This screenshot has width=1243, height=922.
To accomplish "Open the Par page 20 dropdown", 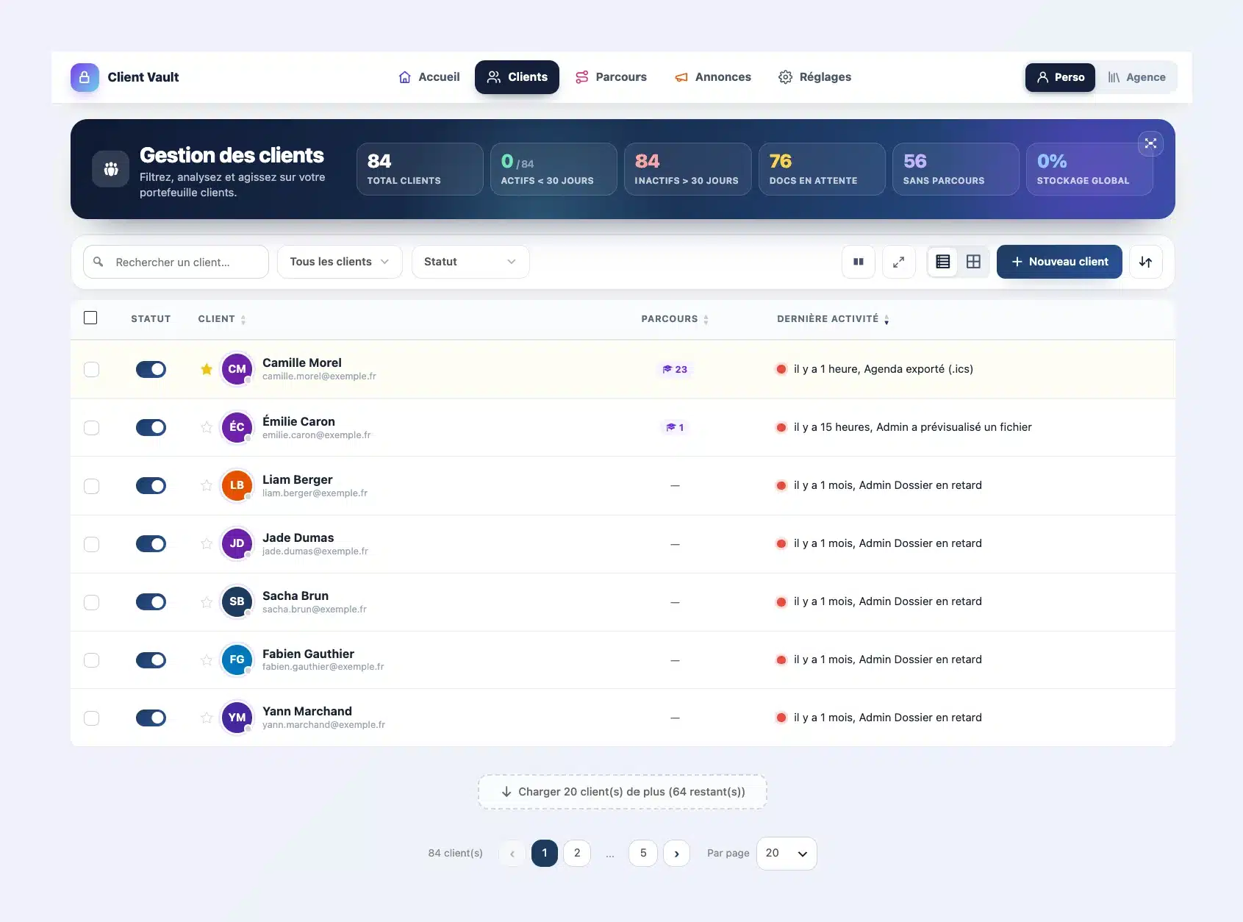I will coord(787,854).
